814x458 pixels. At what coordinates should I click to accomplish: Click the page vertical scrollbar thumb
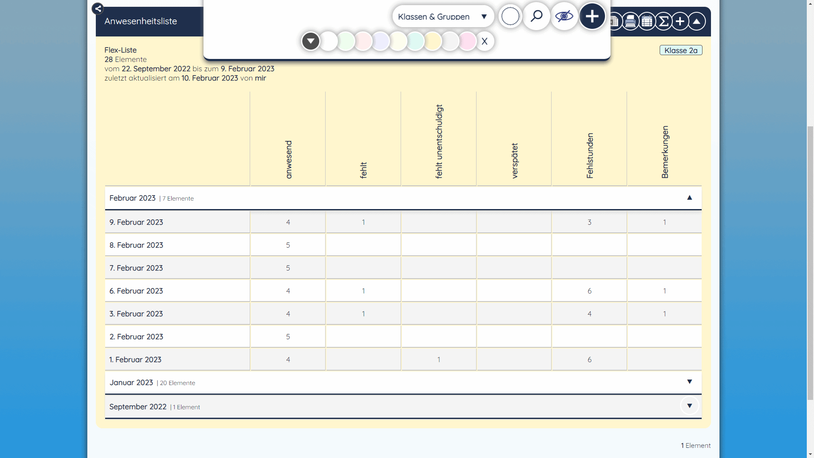tap(810, 263)
